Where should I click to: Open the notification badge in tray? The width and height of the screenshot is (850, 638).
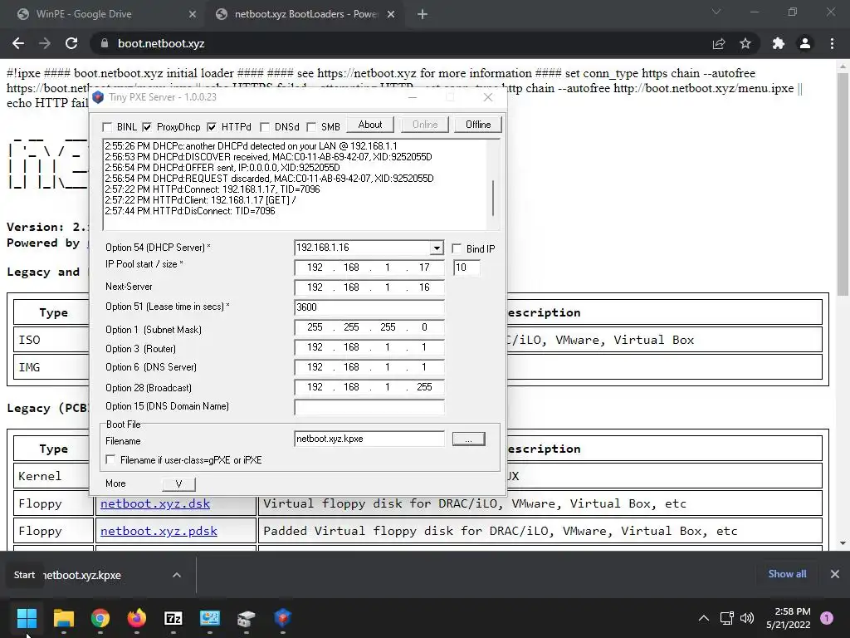(x=827, y=618)
